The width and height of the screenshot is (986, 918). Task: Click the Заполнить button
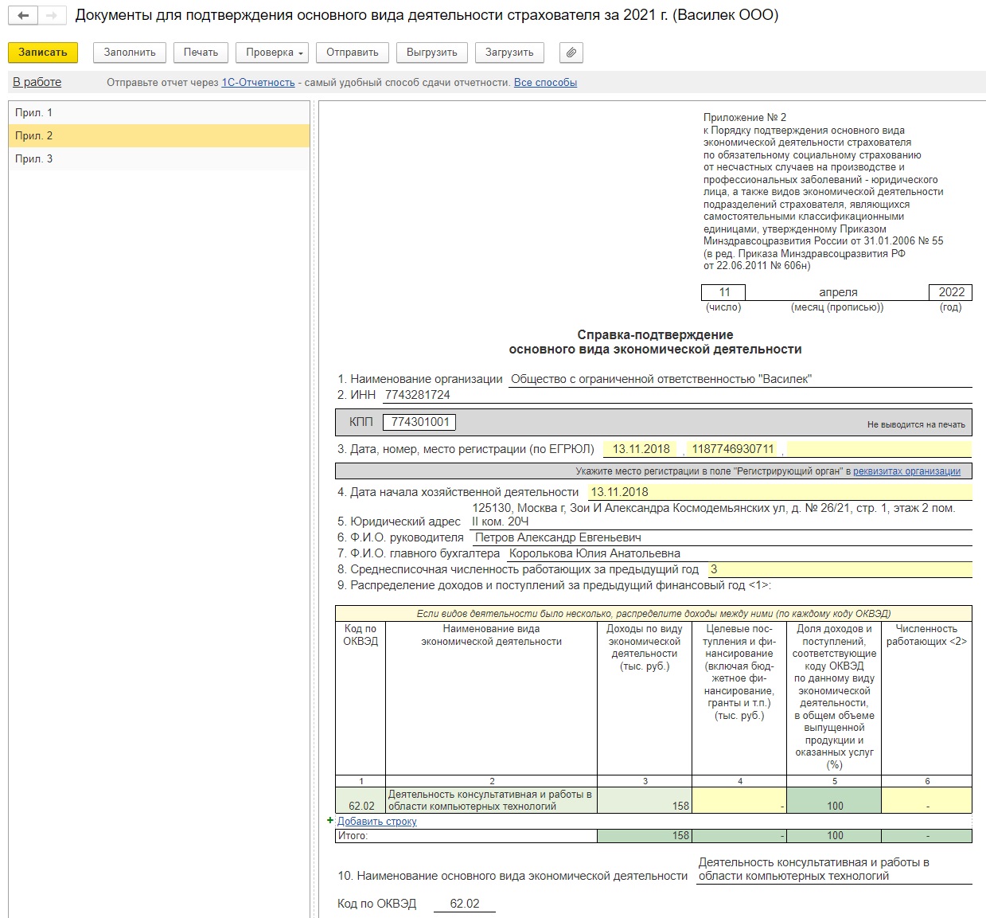pos(130,53)
